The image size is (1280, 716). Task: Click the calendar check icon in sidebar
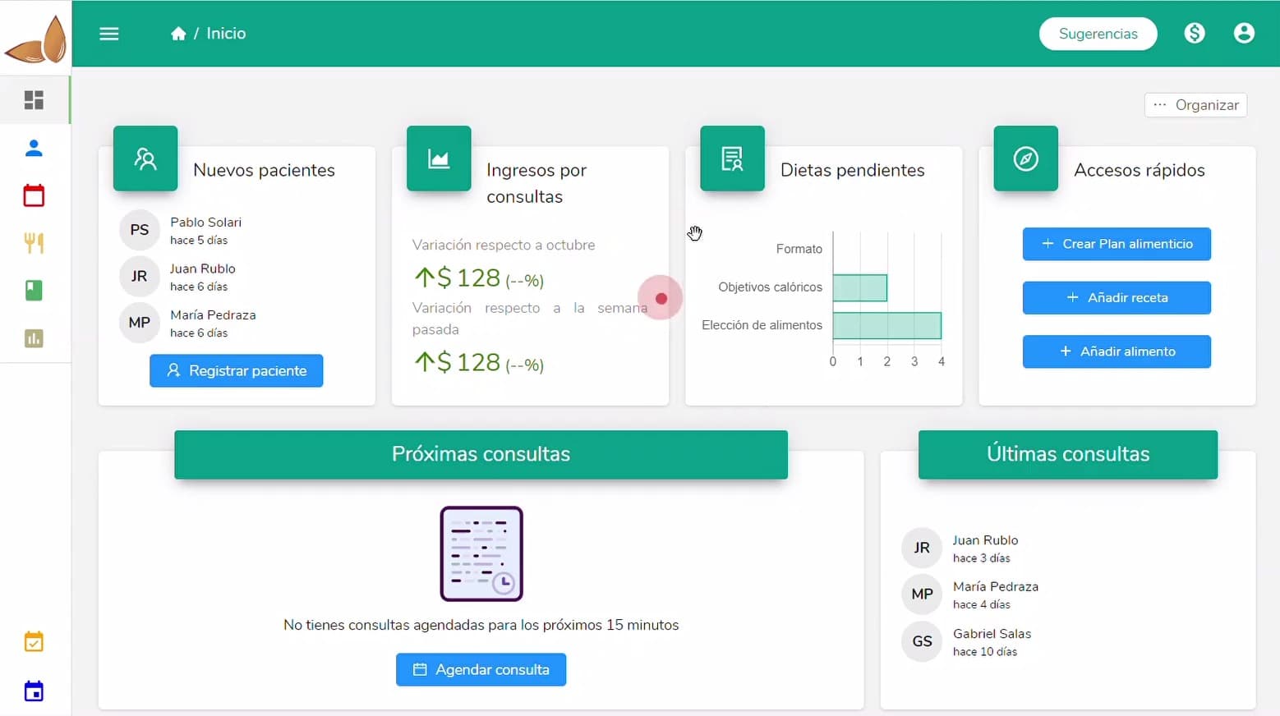34,642
